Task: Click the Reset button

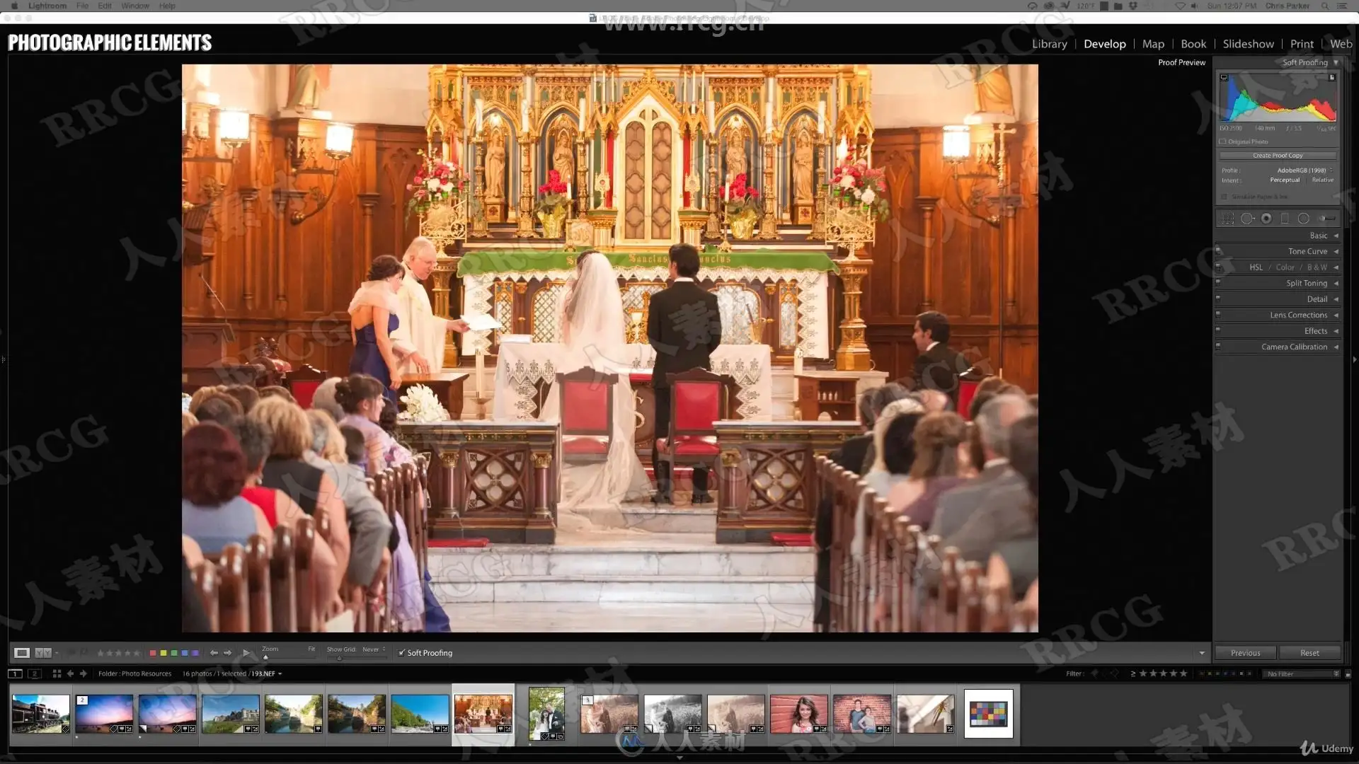Action: pyautogui.click(x=1309, y=653)
